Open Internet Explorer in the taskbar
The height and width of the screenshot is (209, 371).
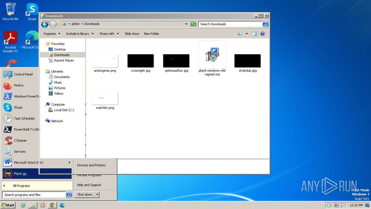pyautogui.click(x=23, y=205)
